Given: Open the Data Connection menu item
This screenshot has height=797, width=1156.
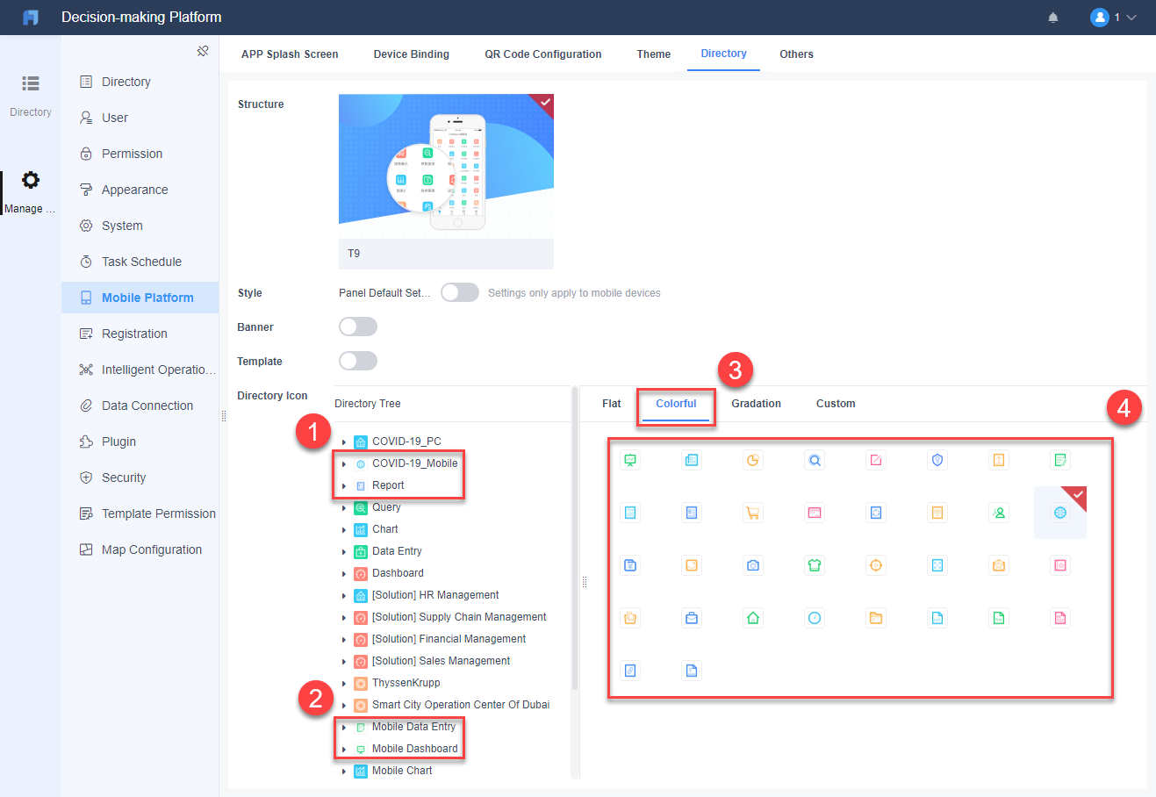Looking at the screenshot, I should pyautogui.click(x=140, y=406).
